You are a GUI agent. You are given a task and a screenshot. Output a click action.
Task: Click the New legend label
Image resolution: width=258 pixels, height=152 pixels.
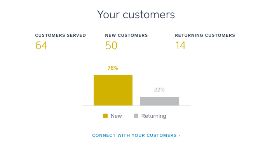[116, 116]
